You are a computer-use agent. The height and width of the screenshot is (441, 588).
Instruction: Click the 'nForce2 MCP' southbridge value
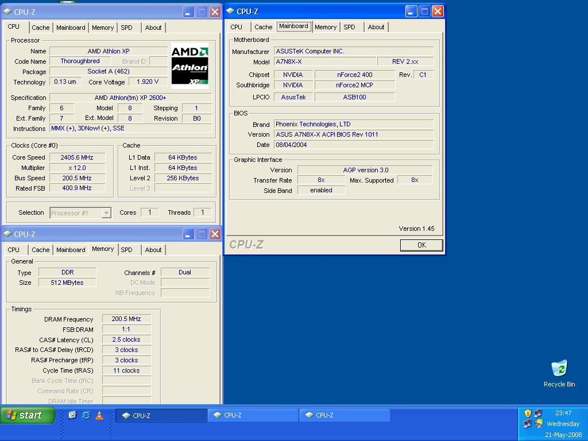coord(355,85)
